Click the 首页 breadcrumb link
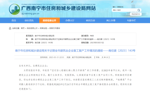 pyautogui.click(x=23, y=28)
